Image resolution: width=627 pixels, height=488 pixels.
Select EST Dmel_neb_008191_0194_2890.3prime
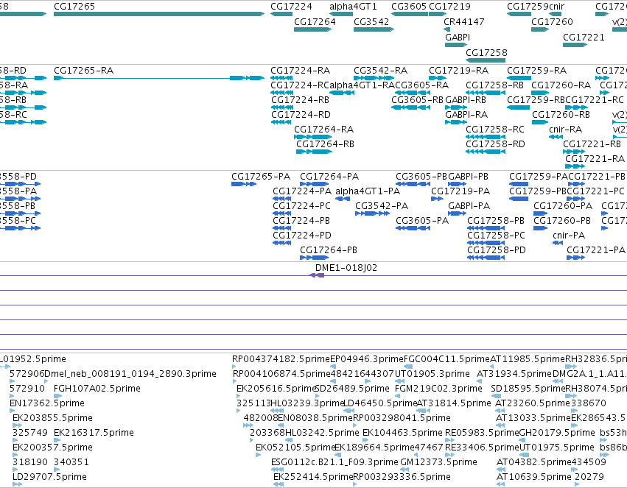[x=130, y=374]
